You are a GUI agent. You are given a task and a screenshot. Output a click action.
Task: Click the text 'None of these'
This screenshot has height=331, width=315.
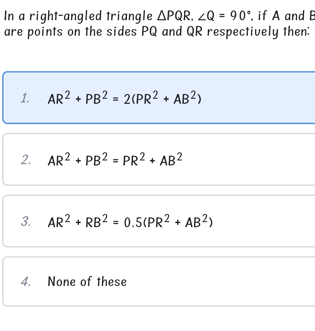[87, 281]
